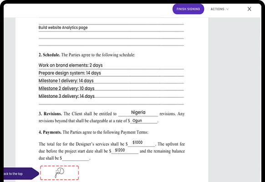
Task: Open the dashed red signature box
Action: point(59,173)
